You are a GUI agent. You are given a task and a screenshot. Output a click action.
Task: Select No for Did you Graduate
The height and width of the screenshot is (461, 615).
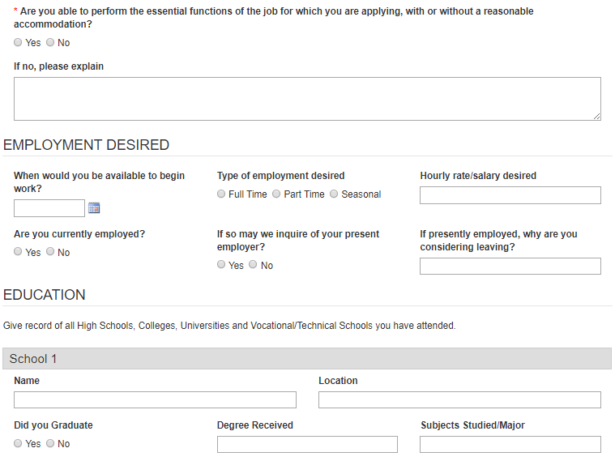click(x=51, y=443)
